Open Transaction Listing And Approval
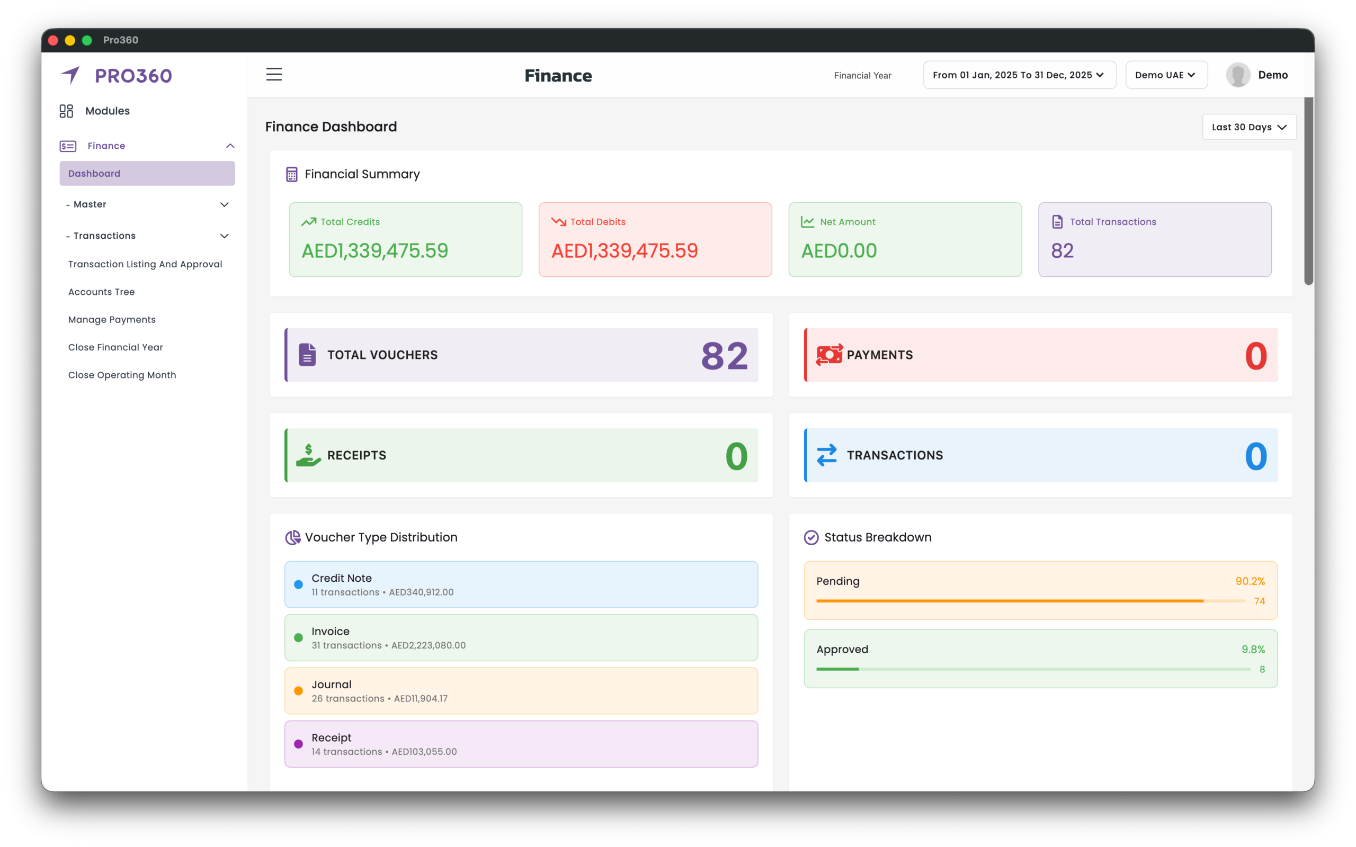The width and height of the screenshot is (1356, 847). point(145,264)
